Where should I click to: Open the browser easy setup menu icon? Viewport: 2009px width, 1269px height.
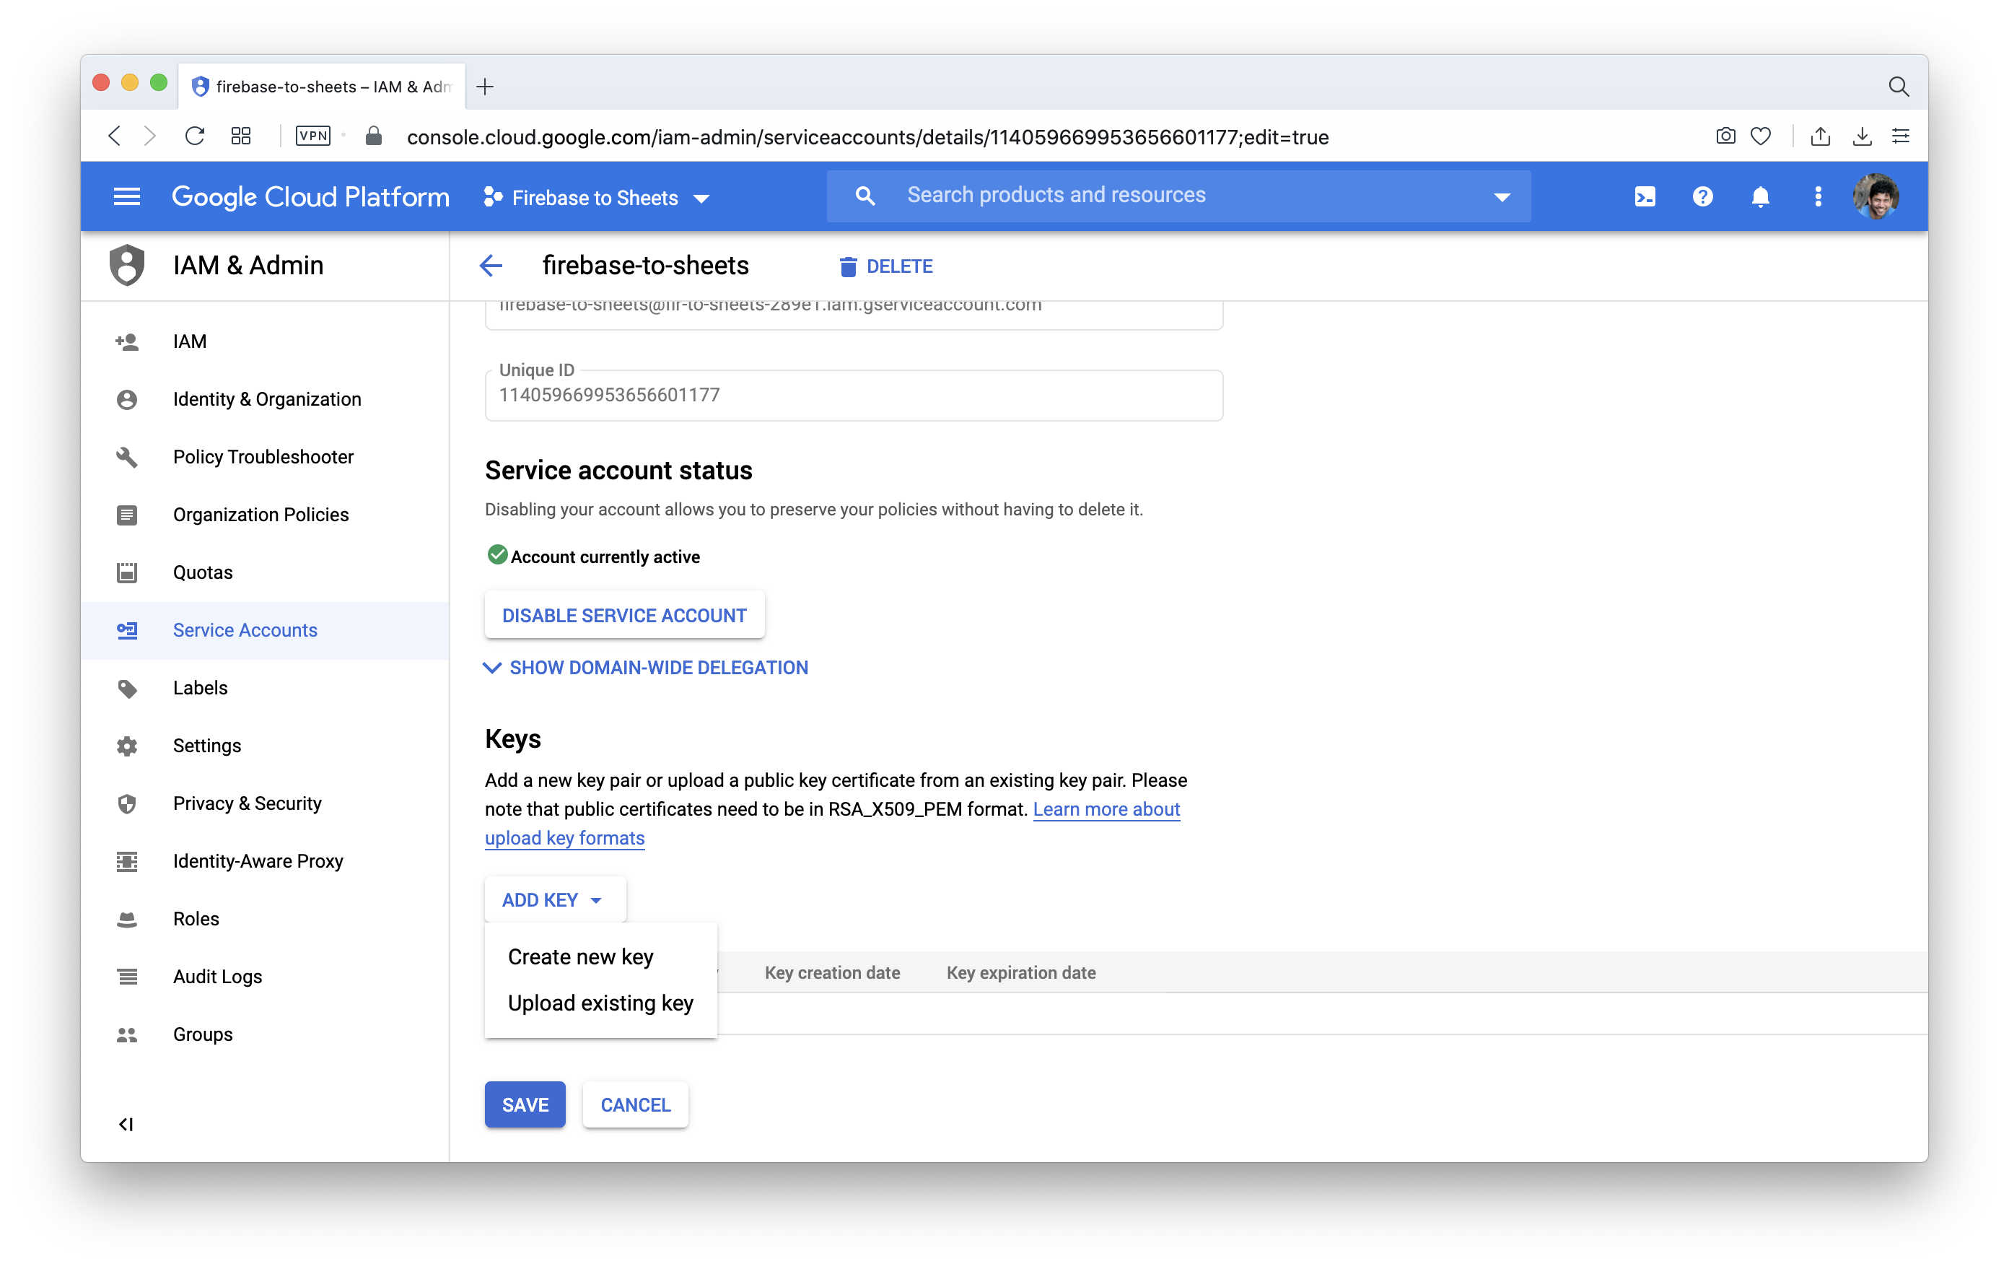1901,136
